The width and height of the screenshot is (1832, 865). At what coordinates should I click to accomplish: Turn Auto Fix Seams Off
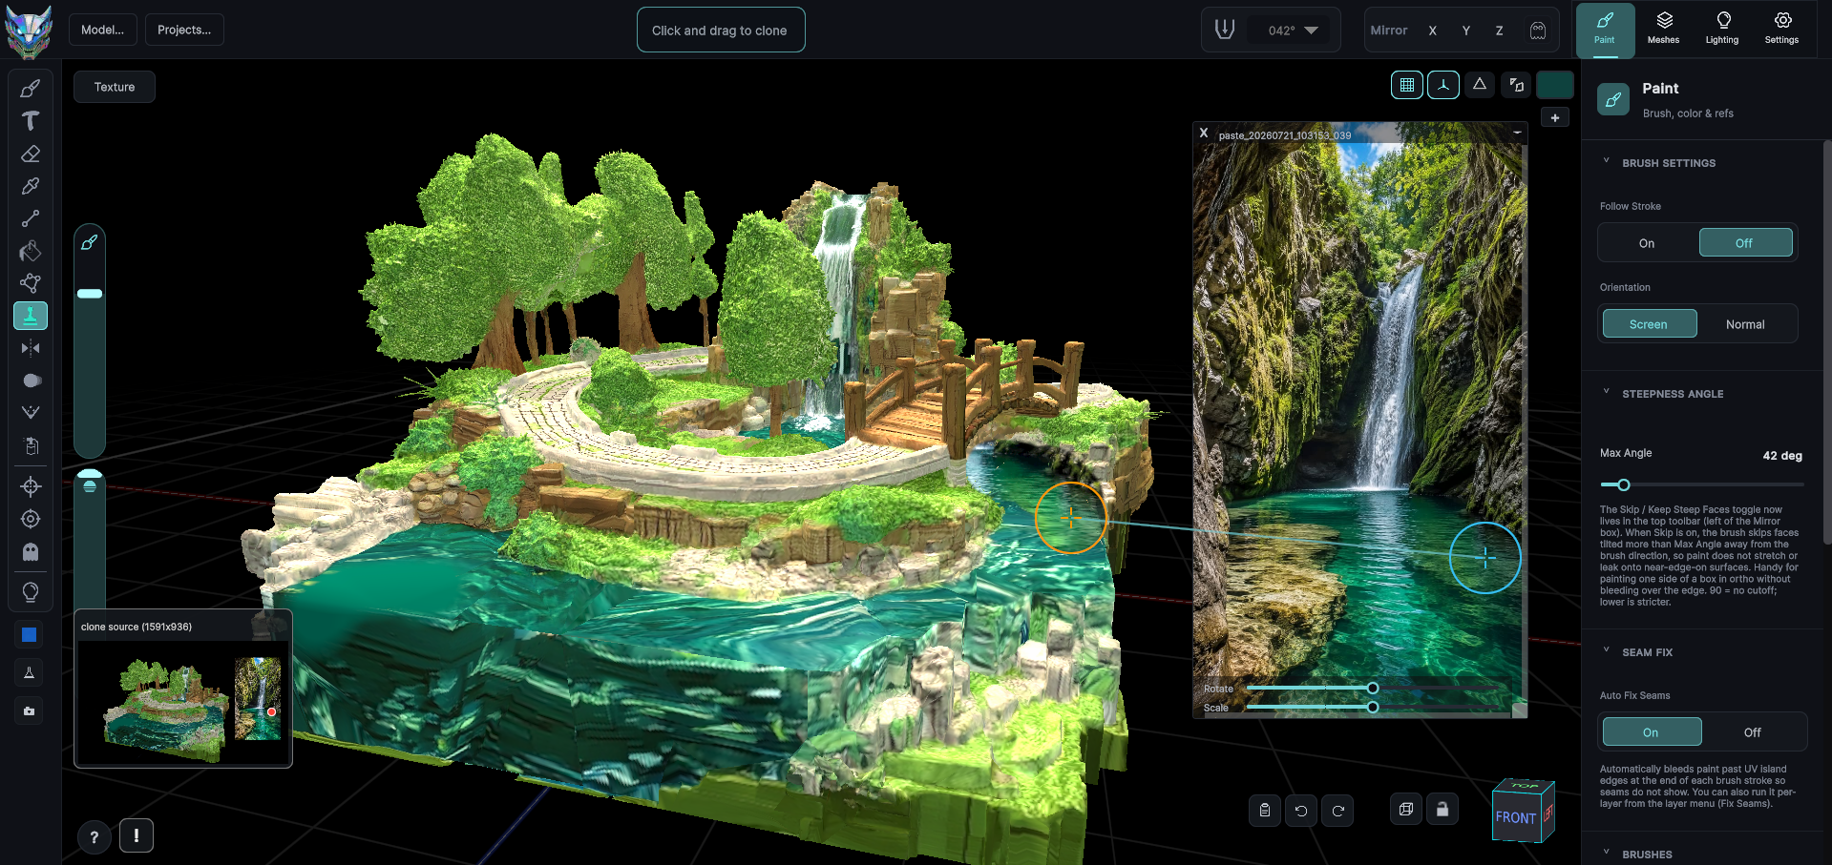(x=1753, y=732)
